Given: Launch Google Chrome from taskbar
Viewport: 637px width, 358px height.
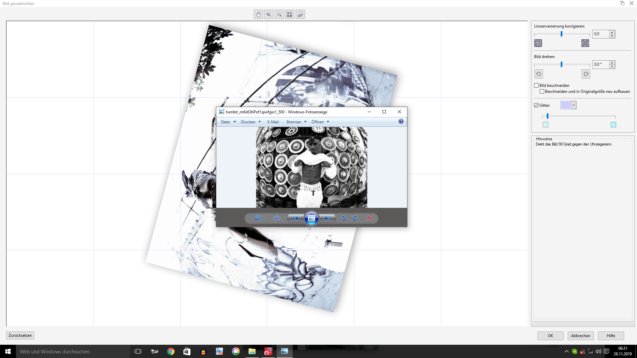Looking at the screenshot, I should tap(171, 351).
